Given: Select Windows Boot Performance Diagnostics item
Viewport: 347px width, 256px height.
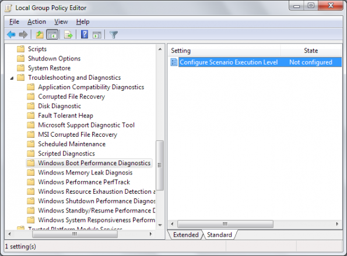Looking at the screenshot, I should [94, 163].
